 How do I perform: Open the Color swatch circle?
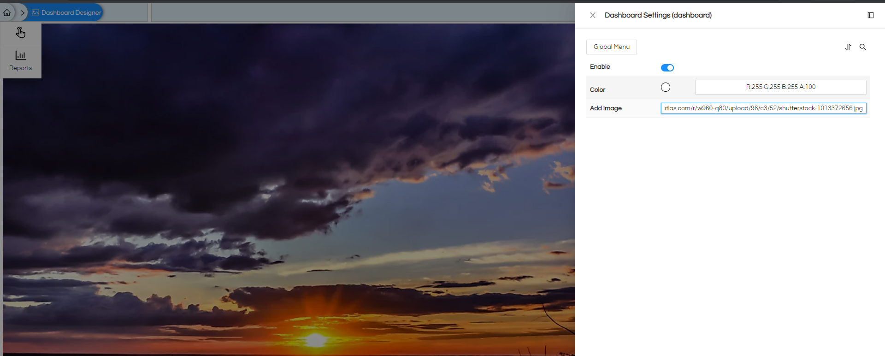point(666,87)
